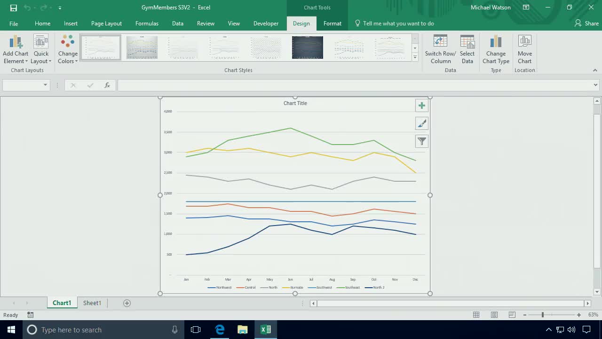Select the Sheet1 tab
This screenshot has height=339, width=602.
[92, 303]
